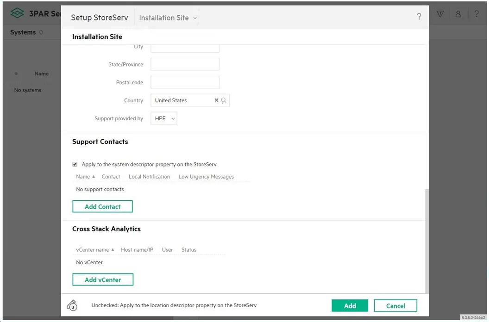The height and width of the screenshot is (322, 489).
Task: Click the version number 5.0.5.0-26662
Action: 473,318
